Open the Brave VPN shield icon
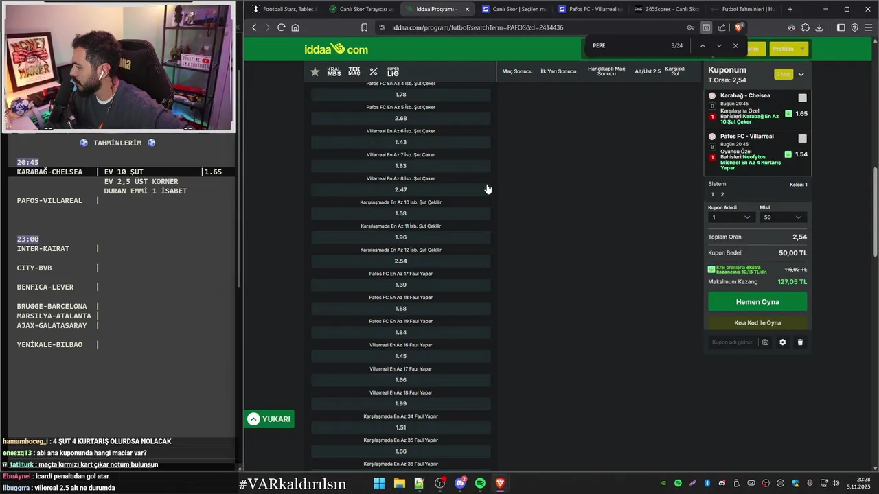The image size is (879, 494). (855, 27)
